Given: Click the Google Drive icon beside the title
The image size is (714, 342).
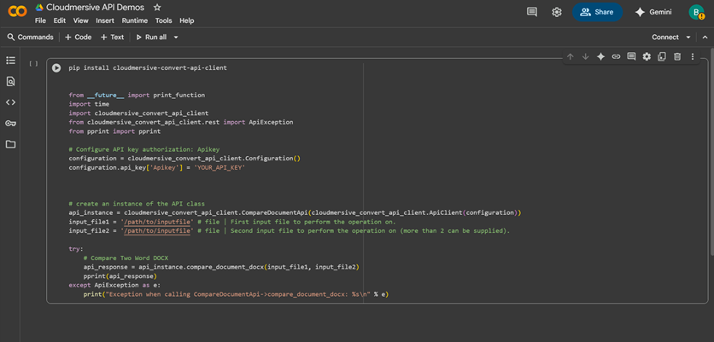Looking at the screenshot, I should pos(39,8).
